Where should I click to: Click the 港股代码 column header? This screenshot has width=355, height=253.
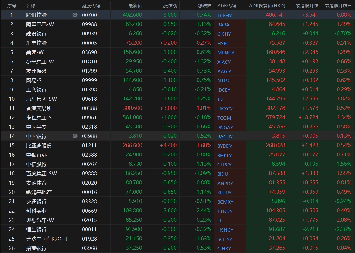tap(91, 6)
